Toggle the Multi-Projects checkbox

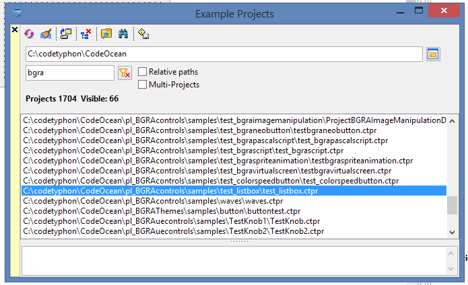click(x=142, y=85)
